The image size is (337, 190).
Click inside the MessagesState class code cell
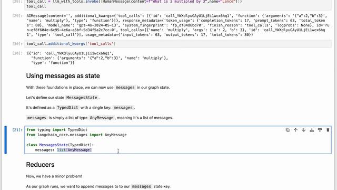tap(178, 140)
